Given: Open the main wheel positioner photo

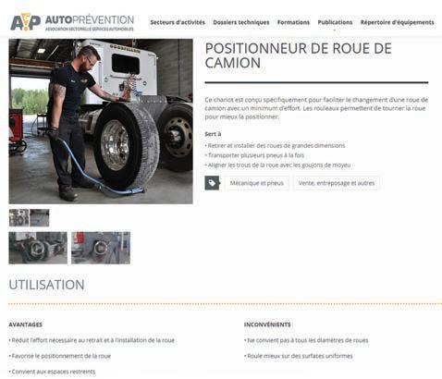Looking at the screenshot, I should click(x=101, y=121).
